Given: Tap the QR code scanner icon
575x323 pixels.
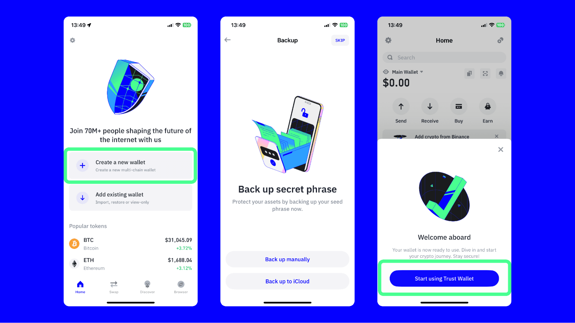Looking at the screenshot, I should click(x=485, y=73).
